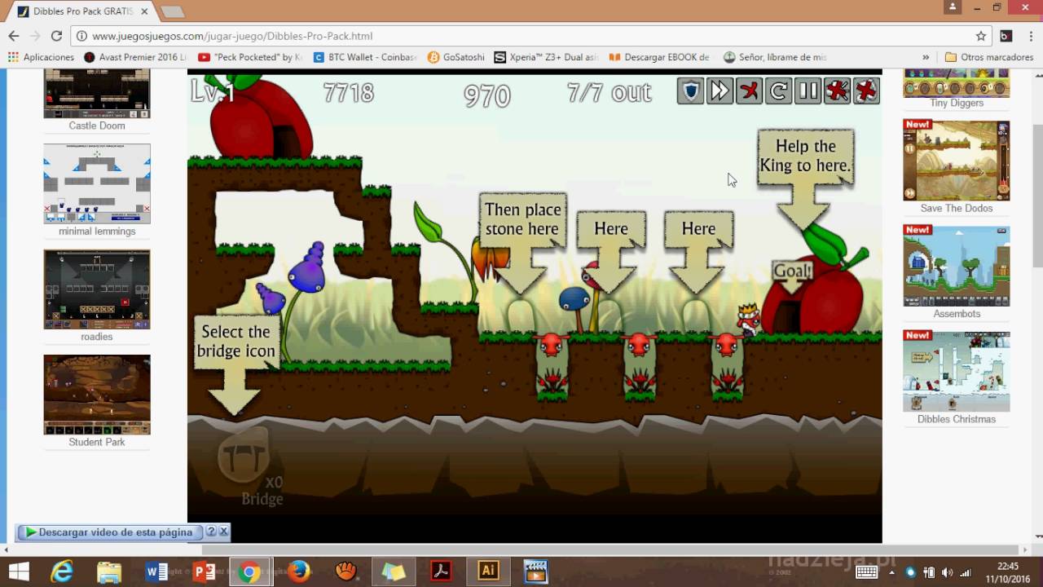Screen dimensions: 1043x587
Task: Open GoSatoshi bookmark
Action: tap(456, 57)
